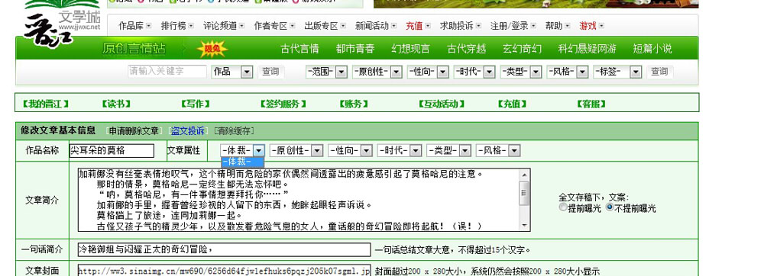The width and height of the screenshot is (764, 276).
Task: Open the 古代言情 category tab
Action: pyautogui.click(x=299, y=49)
